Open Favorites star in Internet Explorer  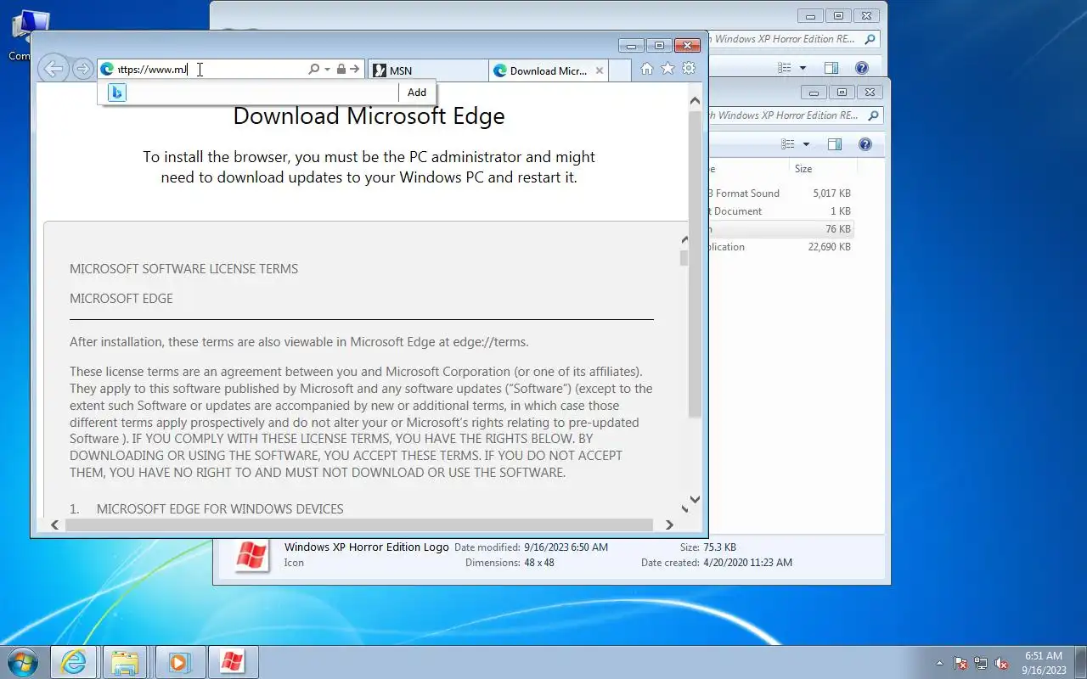point(668,69)
